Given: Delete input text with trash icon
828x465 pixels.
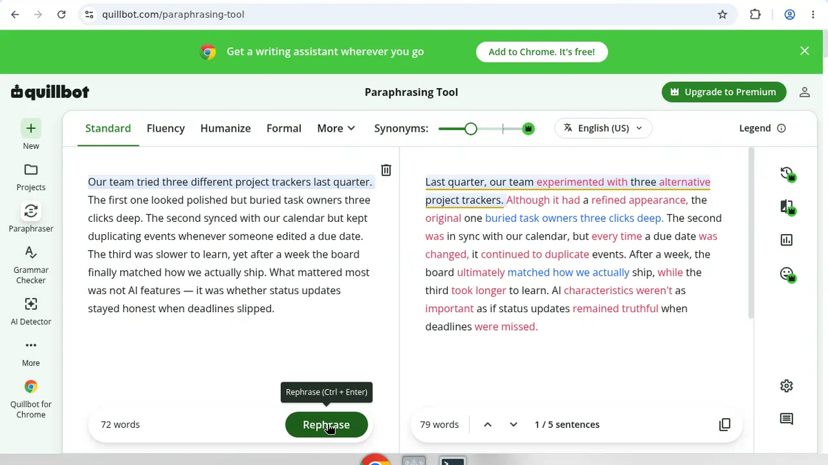Looking at the screenshot, I should [x=386, y=170].
